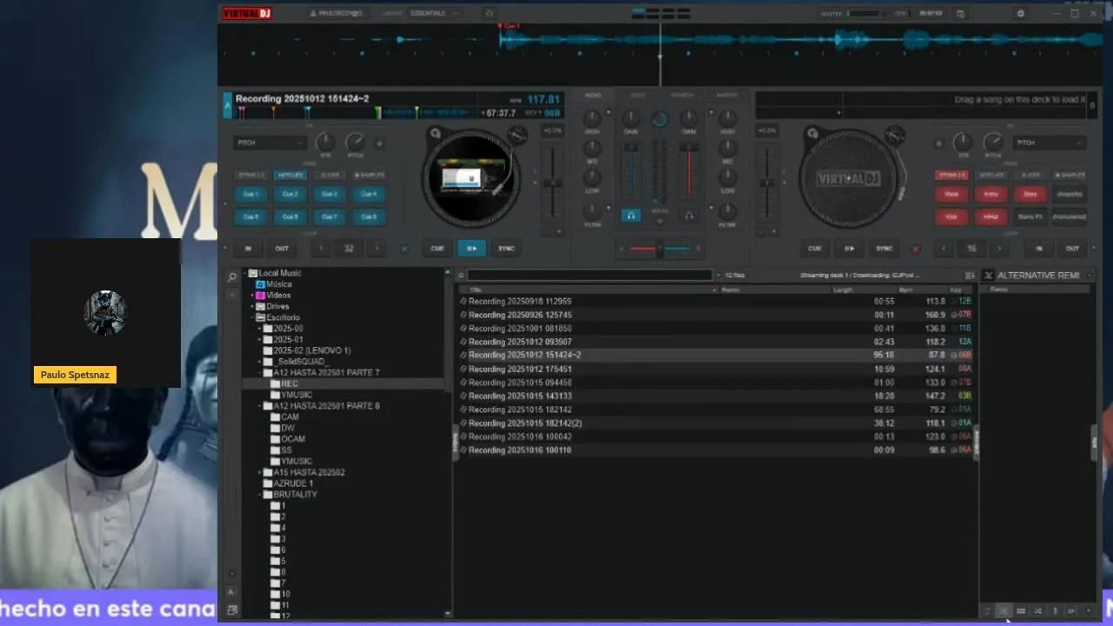The image size is (1113, 626).
Task: Sort the file list by Bpm column
Action: click(906, 290)
